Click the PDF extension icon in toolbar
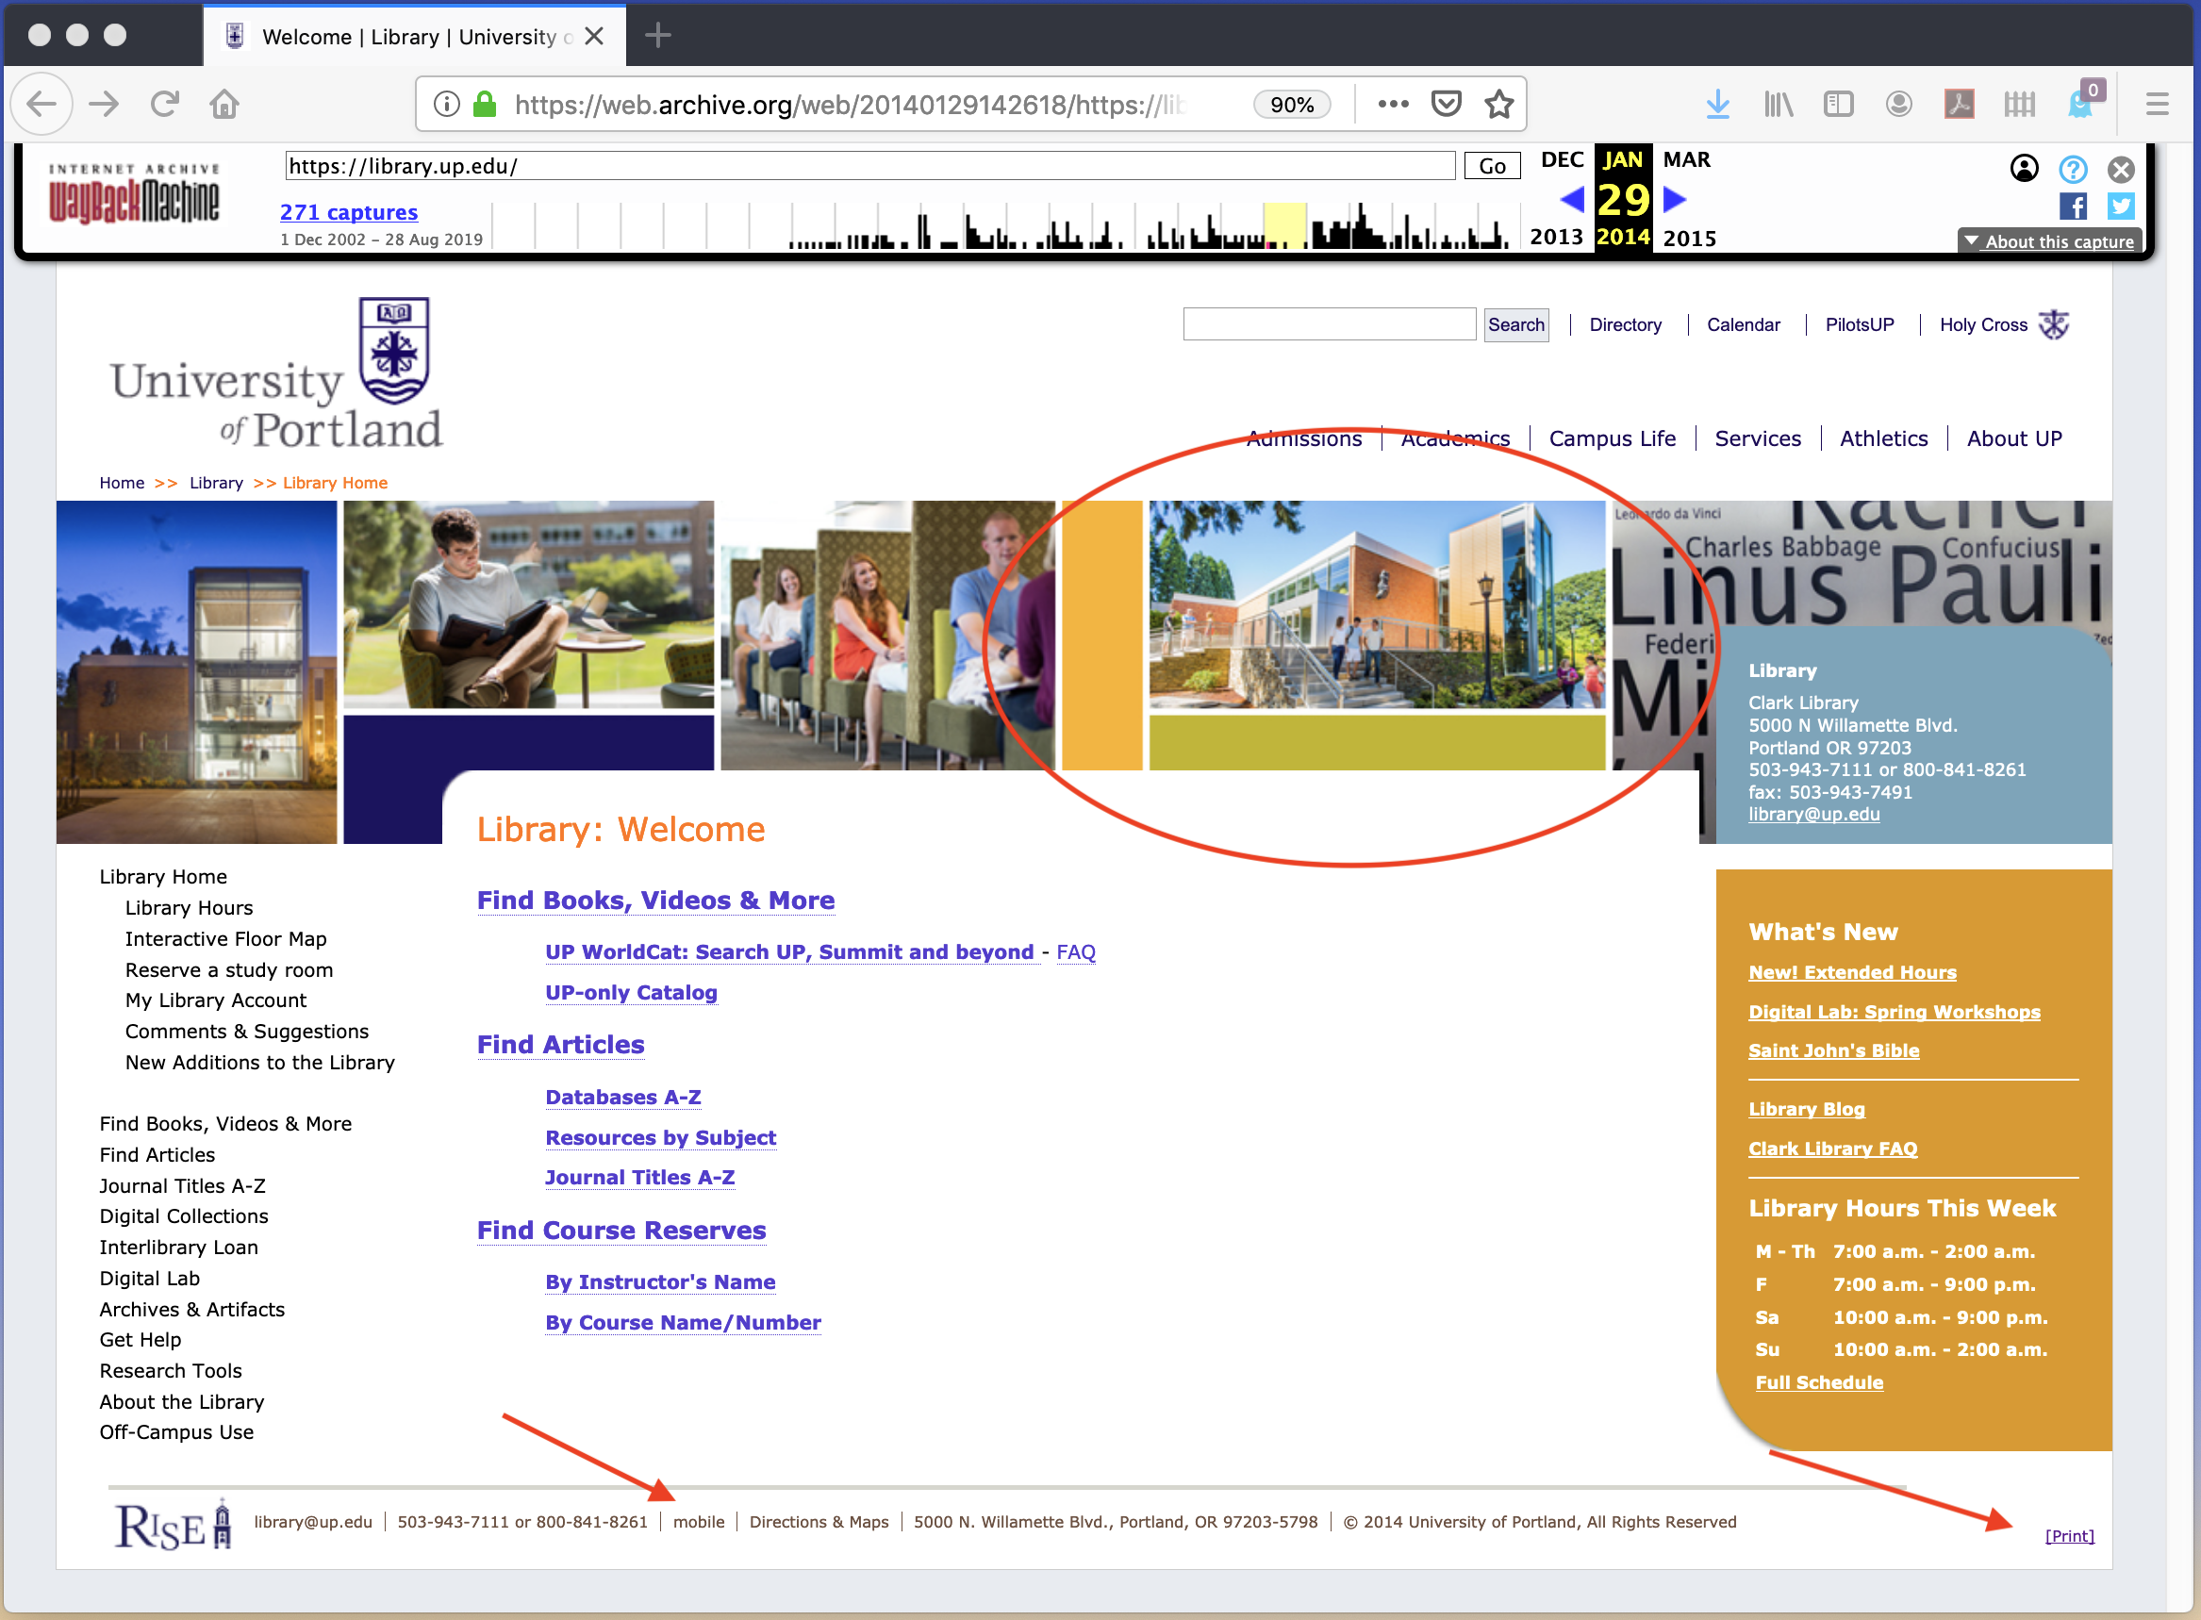The height and width of the screenshot is (1620, 2201). pyautogui.click(x=1959, y=104)
